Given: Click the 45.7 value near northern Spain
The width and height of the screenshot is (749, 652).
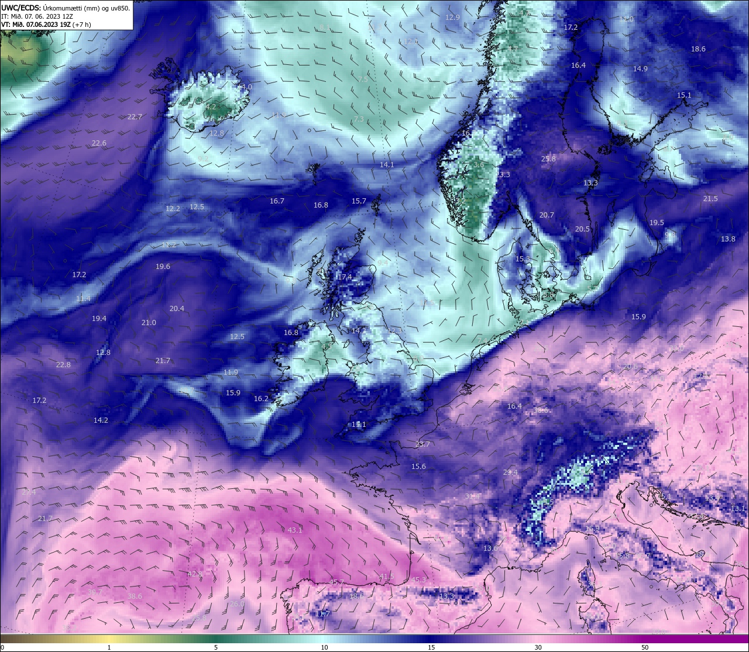Looking at the screenshot, I should (336, 582).
